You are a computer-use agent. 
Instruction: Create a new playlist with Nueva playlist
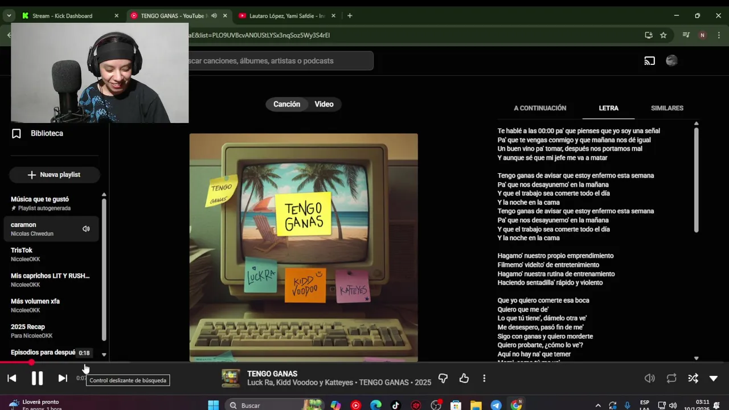click(x=54, y=175)
